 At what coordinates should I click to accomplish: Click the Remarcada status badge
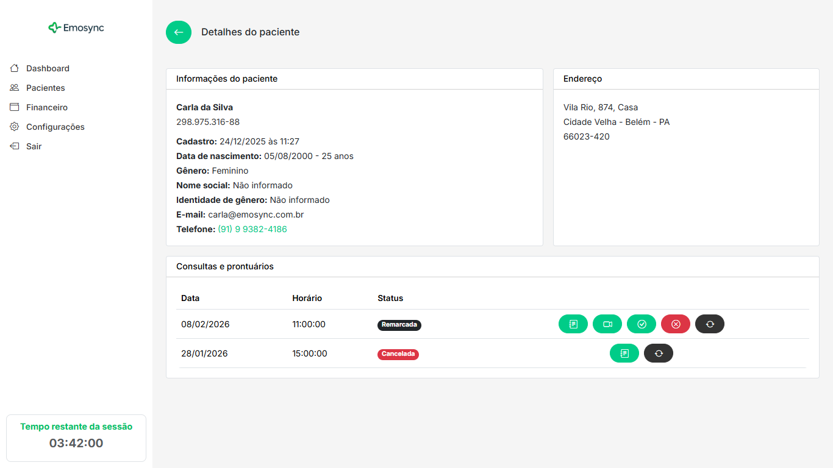(x=399, y=325)
